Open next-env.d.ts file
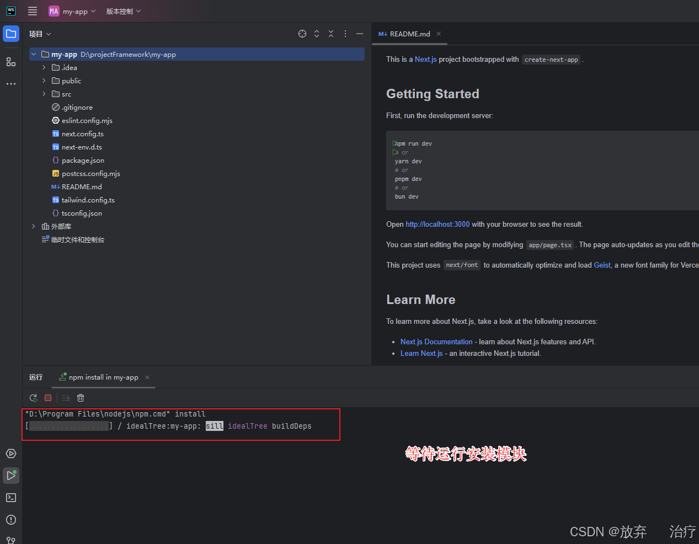The width and height of the screenshot is (699, 544). (82, 147)
